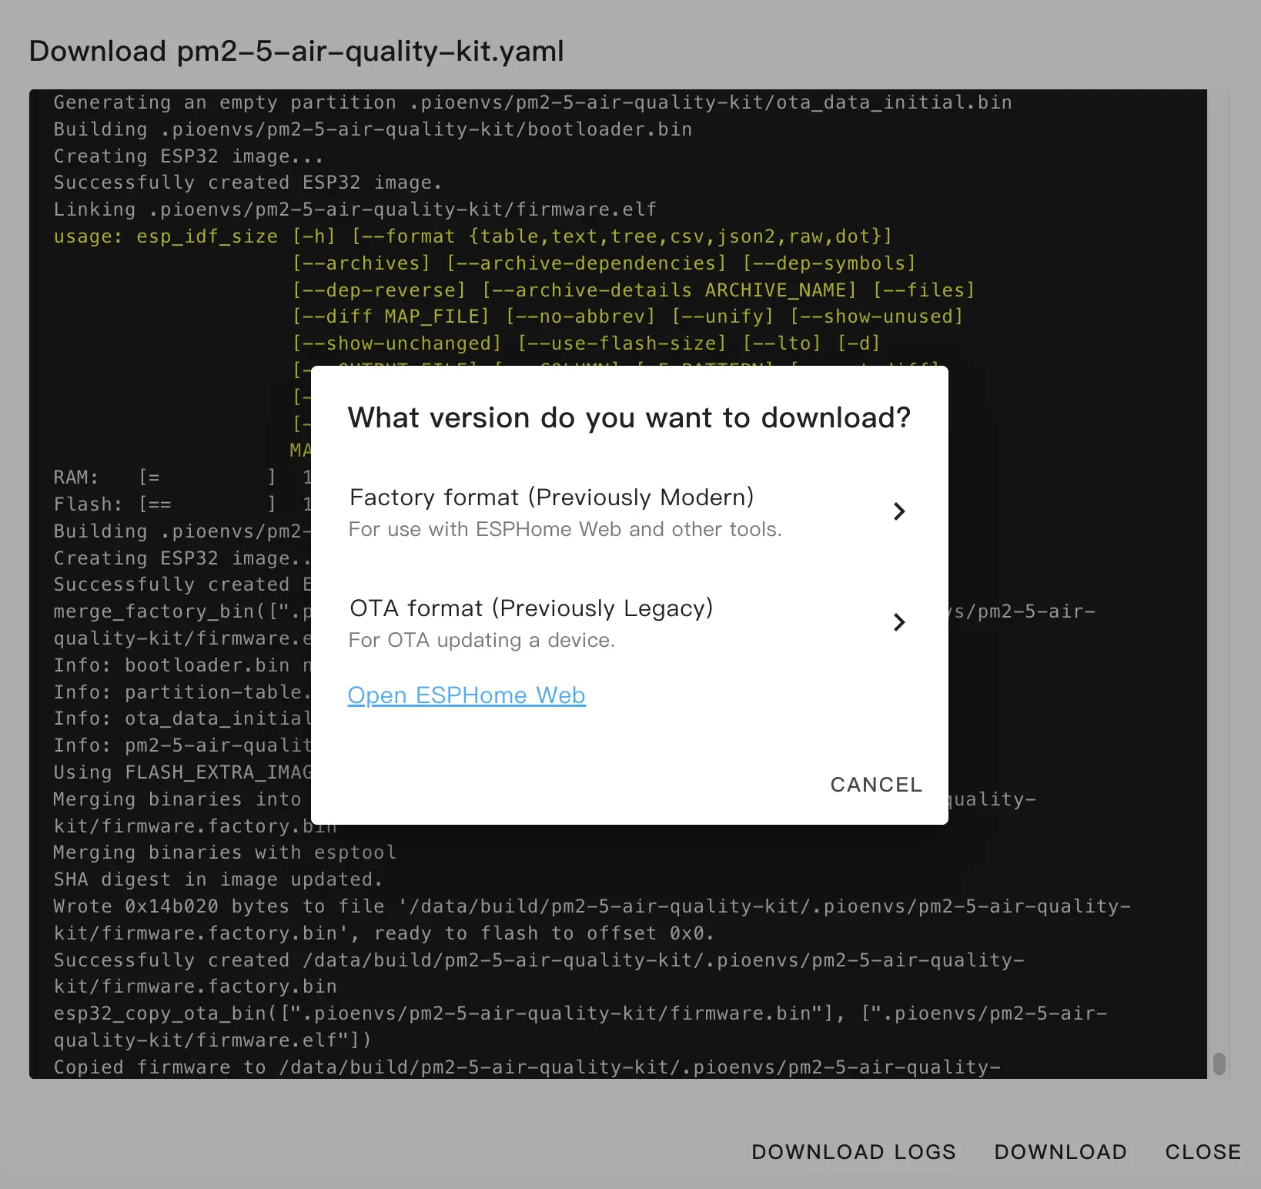Viewport: 1261px width, 1189px height.
Task: Click the 'Linking .pioenvs' firmware.elf log line
Action: coord(355,209)
